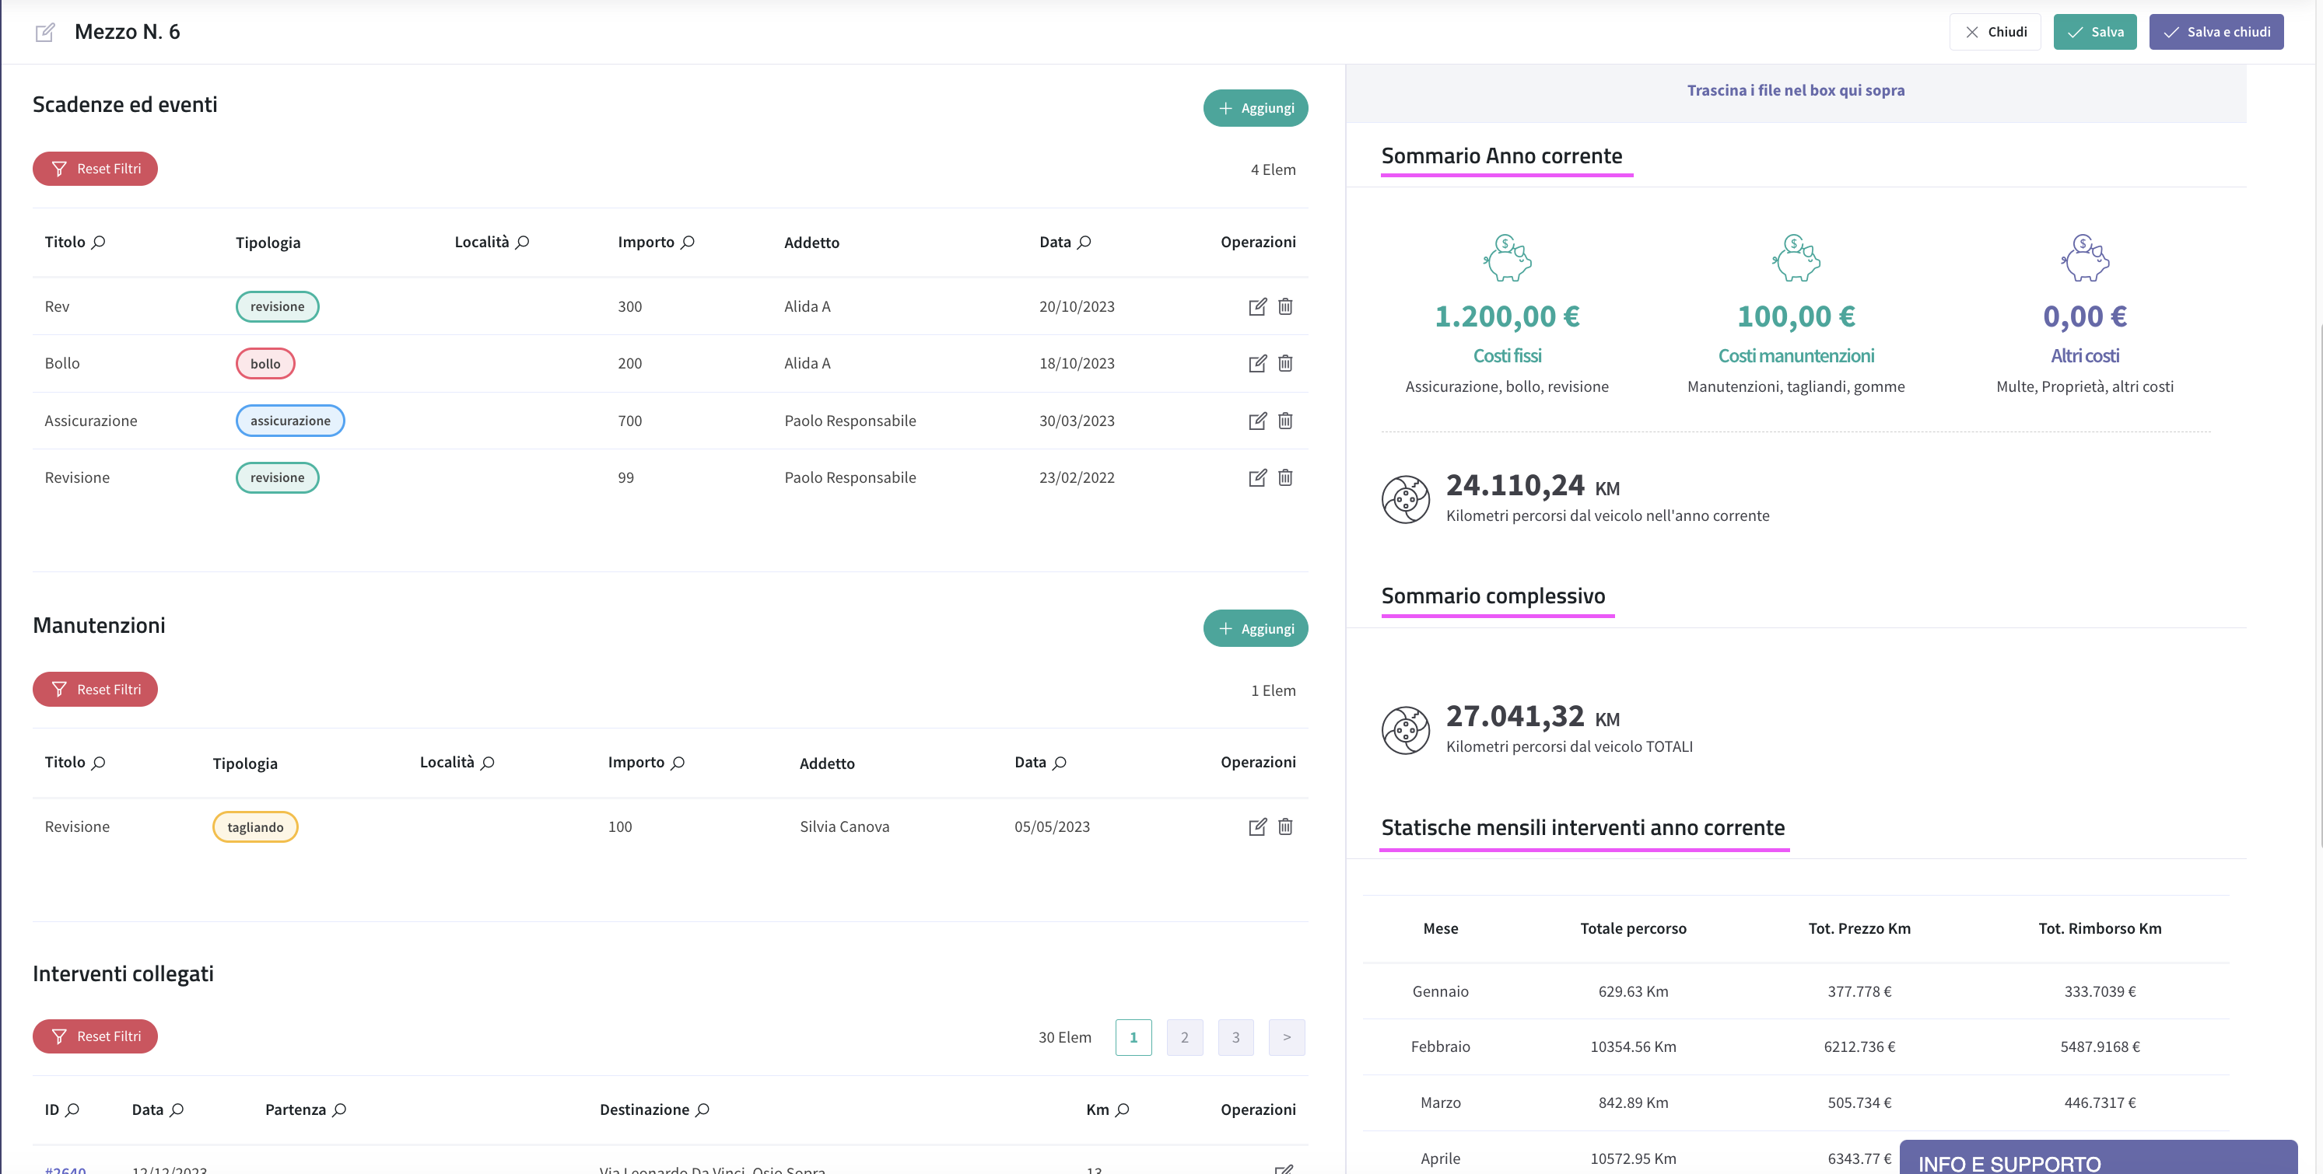
Task: Go to next page arrow
Action: coord(1287,1037)
